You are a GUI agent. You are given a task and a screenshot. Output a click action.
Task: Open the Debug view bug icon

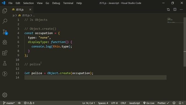click(x=5, y=42)
